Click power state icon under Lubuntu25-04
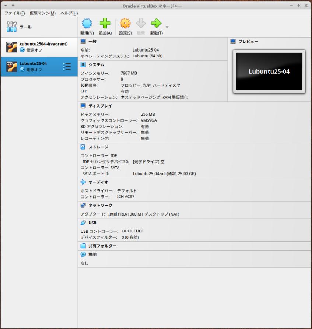The width and height of the screenshot is (312, 329). point(22,69)
